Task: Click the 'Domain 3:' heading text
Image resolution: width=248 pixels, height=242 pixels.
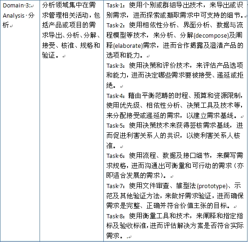Action: [x=16, y=6]
